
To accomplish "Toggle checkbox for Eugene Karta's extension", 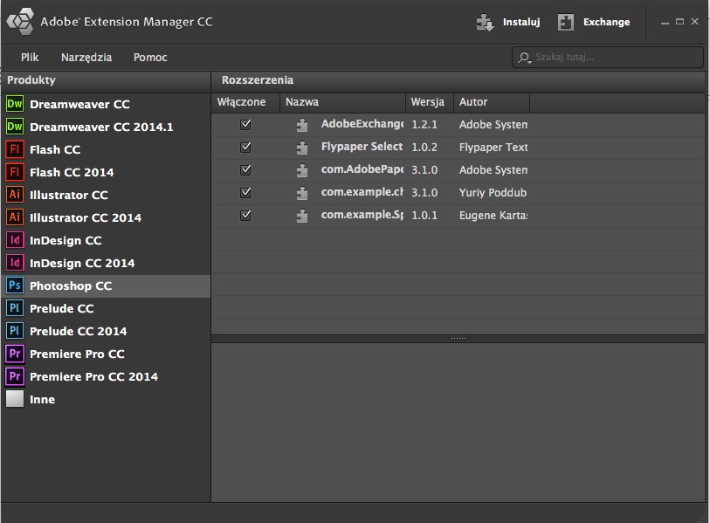I will 245,215.
